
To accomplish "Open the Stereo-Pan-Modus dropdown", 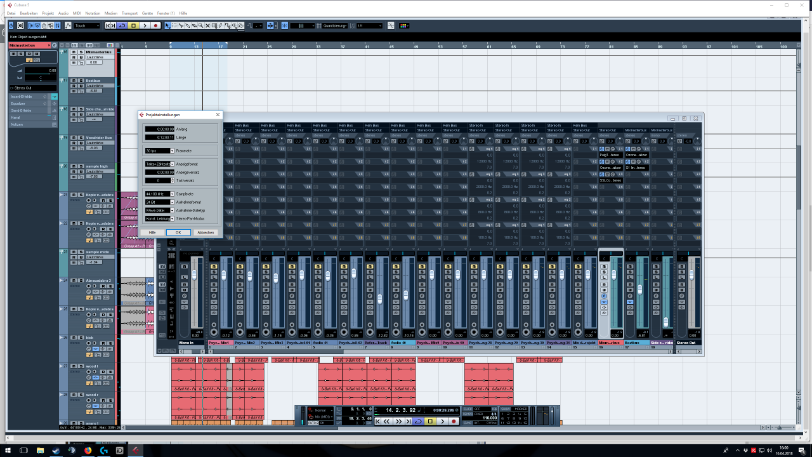I will coord(160,218).
